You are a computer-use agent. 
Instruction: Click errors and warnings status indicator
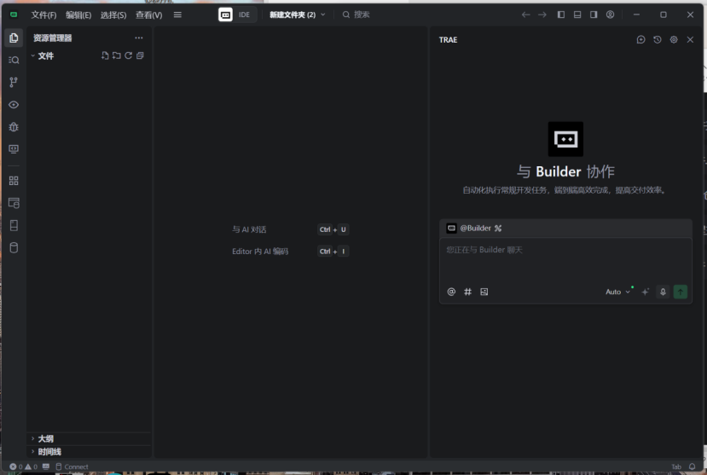coord(23,466)
